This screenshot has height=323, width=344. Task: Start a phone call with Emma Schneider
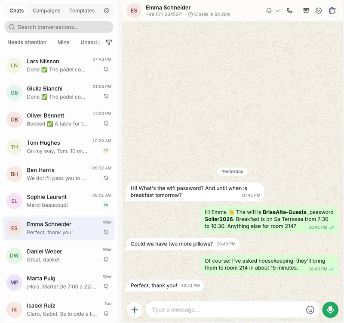pyautogui.click(x=289, y=10)
